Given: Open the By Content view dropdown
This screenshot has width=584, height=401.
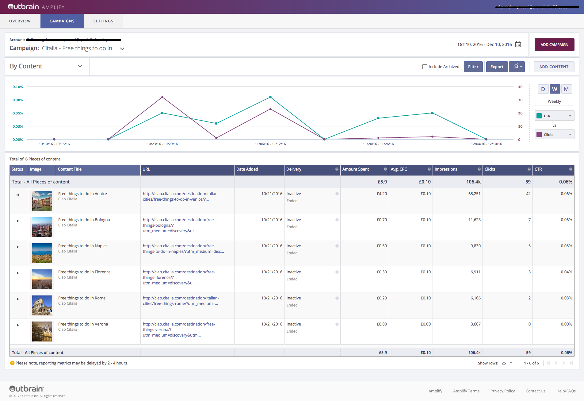Looking at the screenshot, I should [47, 66].
